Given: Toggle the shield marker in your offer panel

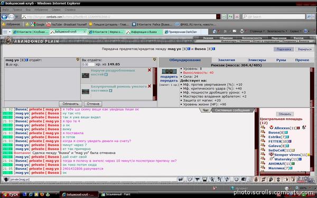Looking at the screenshot, I should pyautogui.click(x=154, y=60).
